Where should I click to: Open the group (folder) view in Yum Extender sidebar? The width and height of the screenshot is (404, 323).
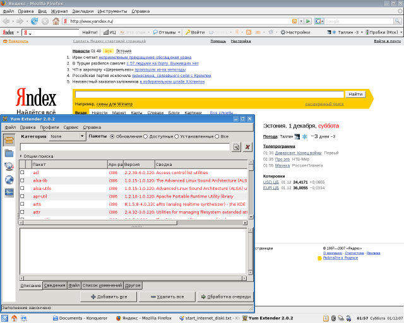(9, 153)
